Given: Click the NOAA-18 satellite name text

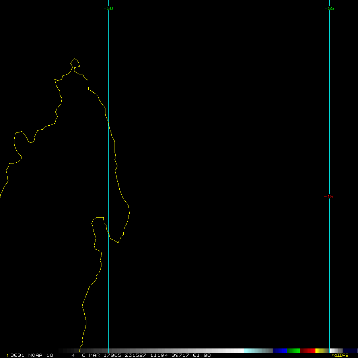Looking at the screenshot, I should point(41,355).
